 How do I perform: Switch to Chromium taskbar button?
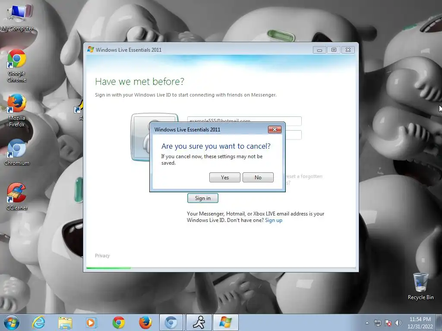[171, 322]
